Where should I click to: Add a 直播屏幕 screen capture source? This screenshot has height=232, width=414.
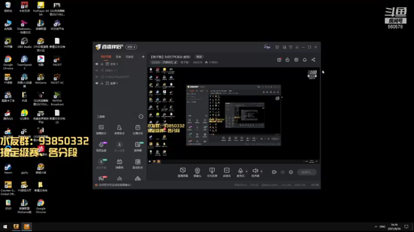click(x=183, y=172)
